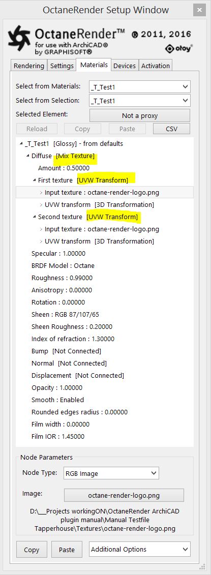
Task: Expand Input texture under First texture
Action: pyautogui.click(x=41, y=193)
